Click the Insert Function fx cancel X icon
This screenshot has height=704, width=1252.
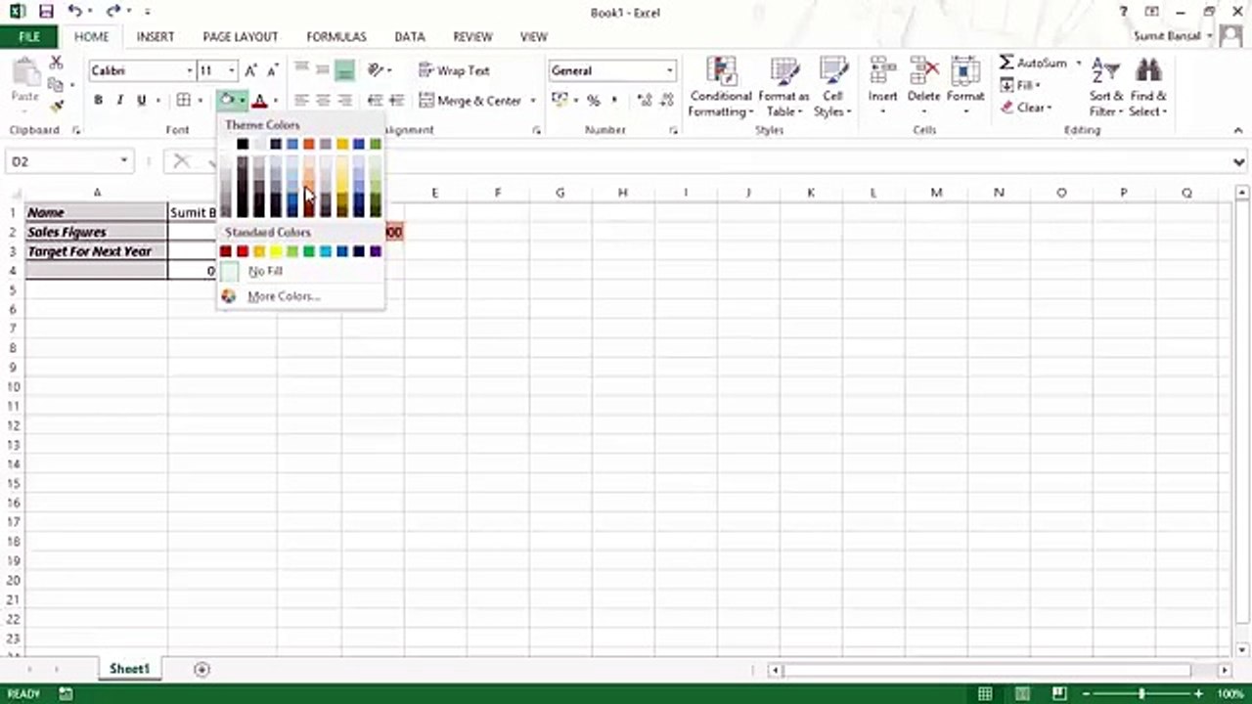pyautogui.click(x=181, y=161)
